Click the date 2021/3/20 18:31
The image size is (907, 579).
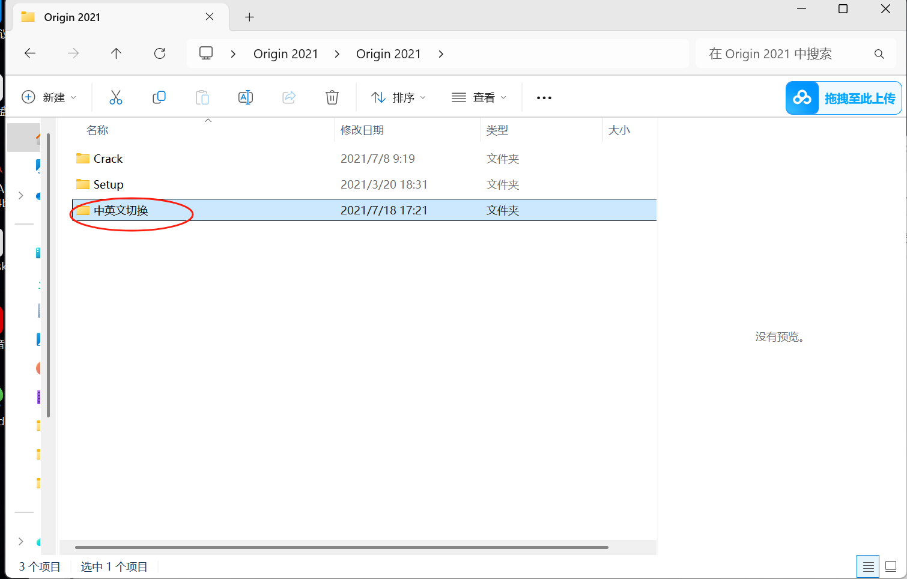point(384,184)
